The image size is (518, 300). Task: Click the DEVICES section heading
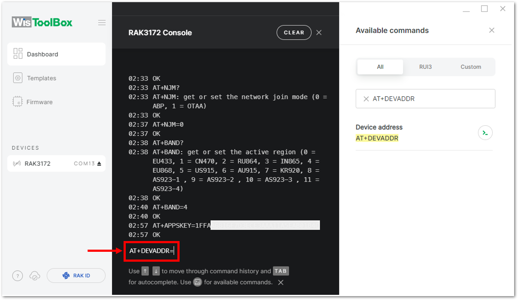pos(25,148)
